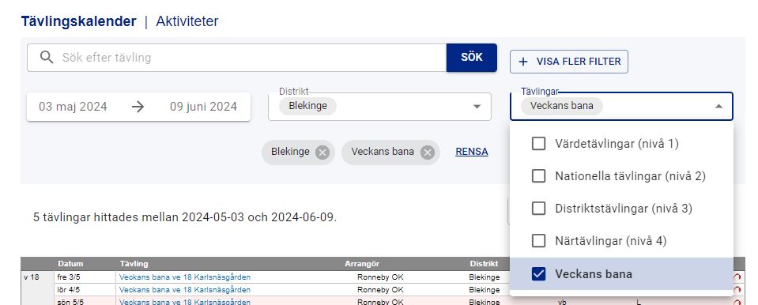Open fre 3/5 Veckans bana Karlsnäsgården link
This screenshot has width=758, height=305.
[185, 277]
